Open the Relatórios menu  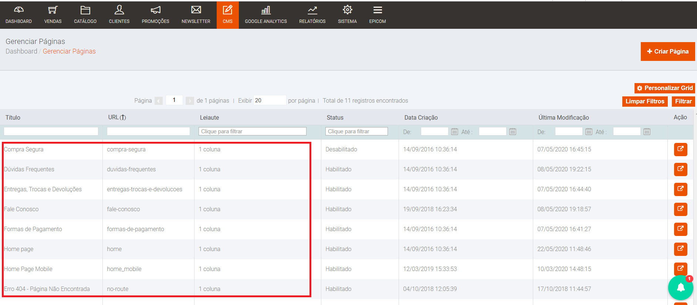pyautogui.click(x=312, y=15)
